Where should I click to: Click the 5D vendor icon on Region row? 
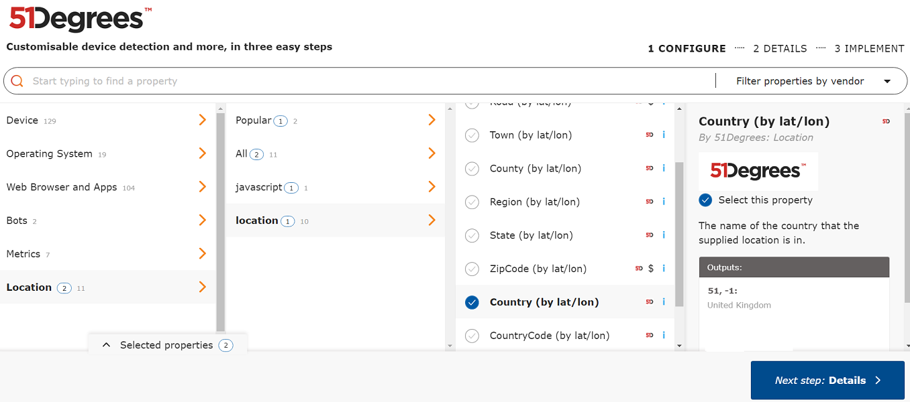pyautogui.click(x=649, y=202)
